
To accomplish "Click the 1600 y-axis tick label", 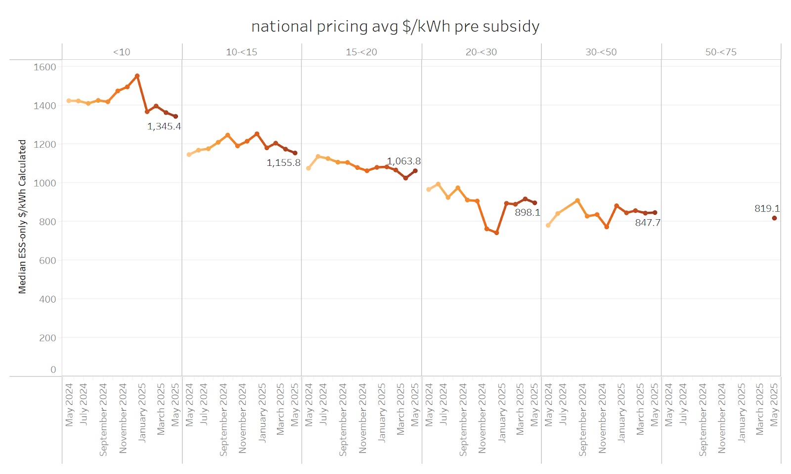I will (44, 67).
